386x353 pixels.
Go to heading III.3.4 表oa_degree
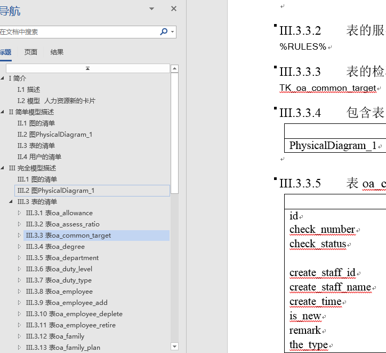tap(55, 247)
